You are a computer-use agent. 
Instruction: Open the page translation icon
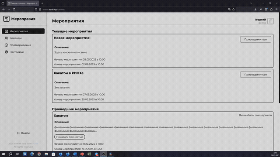pyautogui.click(x=229, y=10)
